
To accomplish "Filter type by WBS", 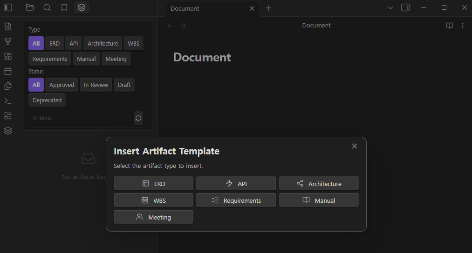I will pos(134,44).
